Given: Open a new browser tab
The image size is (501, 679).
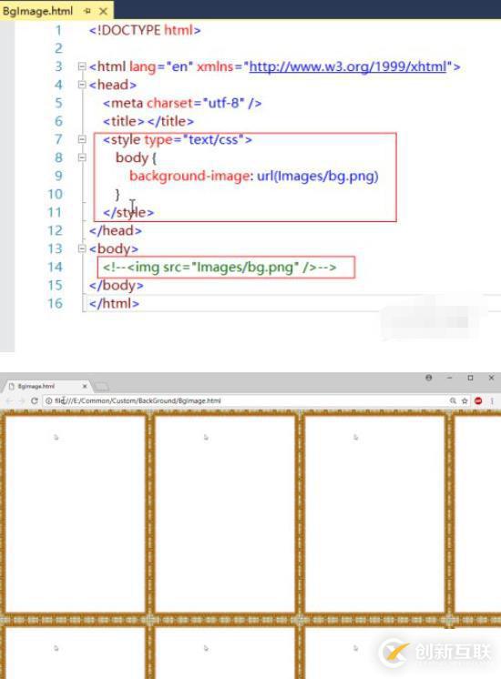Looking at the screenshot, I should click(102, 386).
